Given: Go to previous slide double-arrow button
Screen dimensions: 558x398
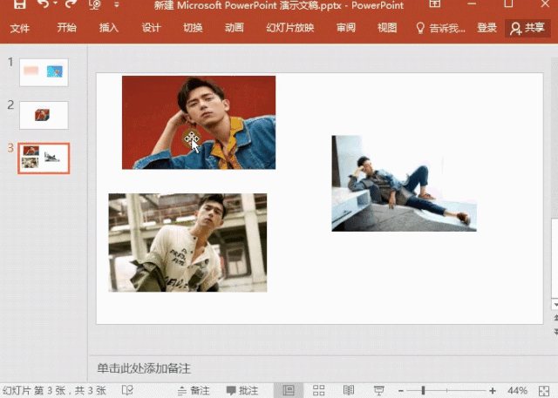Looking at the screenshot, I should click(555, 318).
